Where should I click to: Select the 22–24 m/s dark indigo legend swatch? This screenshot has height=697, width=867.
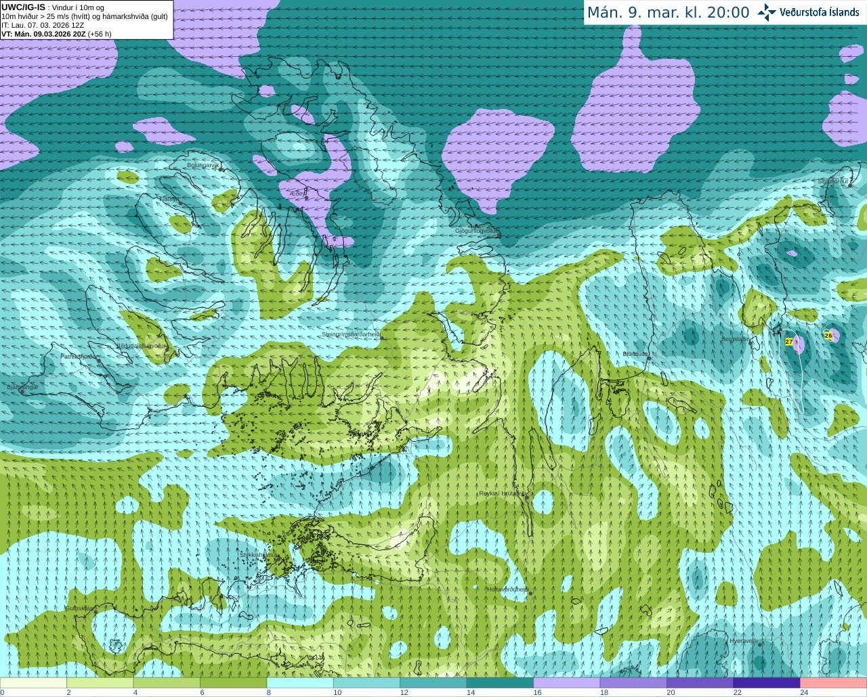(767, 683)
